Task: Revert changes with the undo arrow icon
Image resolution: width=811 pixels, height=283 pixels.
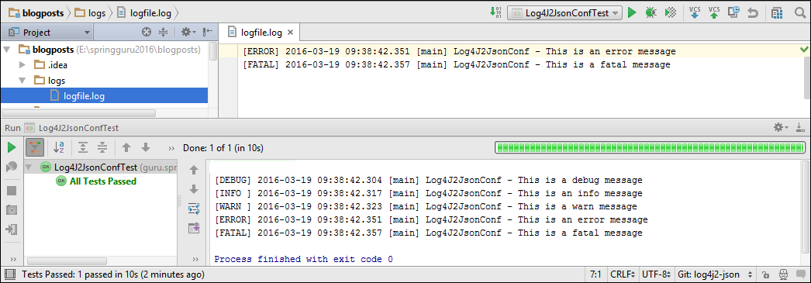Action: click(753, 12)
